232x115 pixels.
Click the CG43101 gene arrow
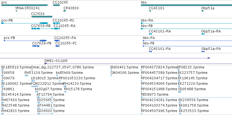[150, 11]
